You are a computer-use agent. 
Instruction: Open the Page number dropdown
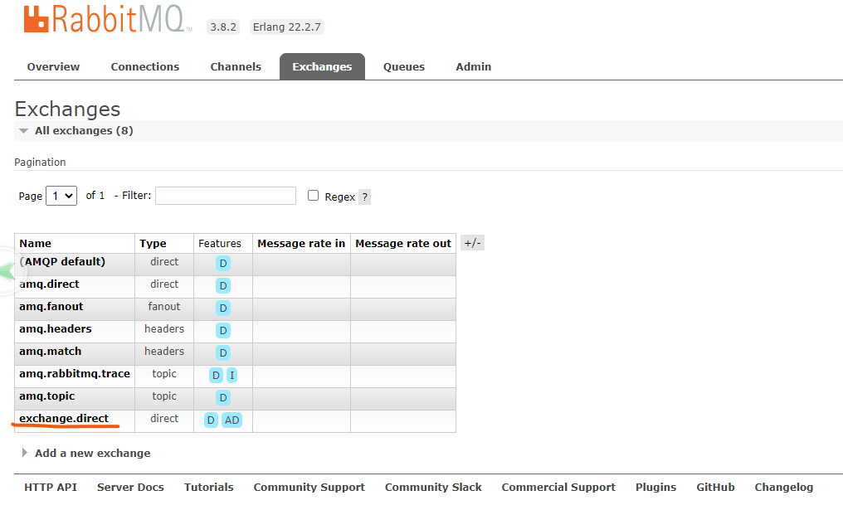pyautogui.click(x=61, y=197)
